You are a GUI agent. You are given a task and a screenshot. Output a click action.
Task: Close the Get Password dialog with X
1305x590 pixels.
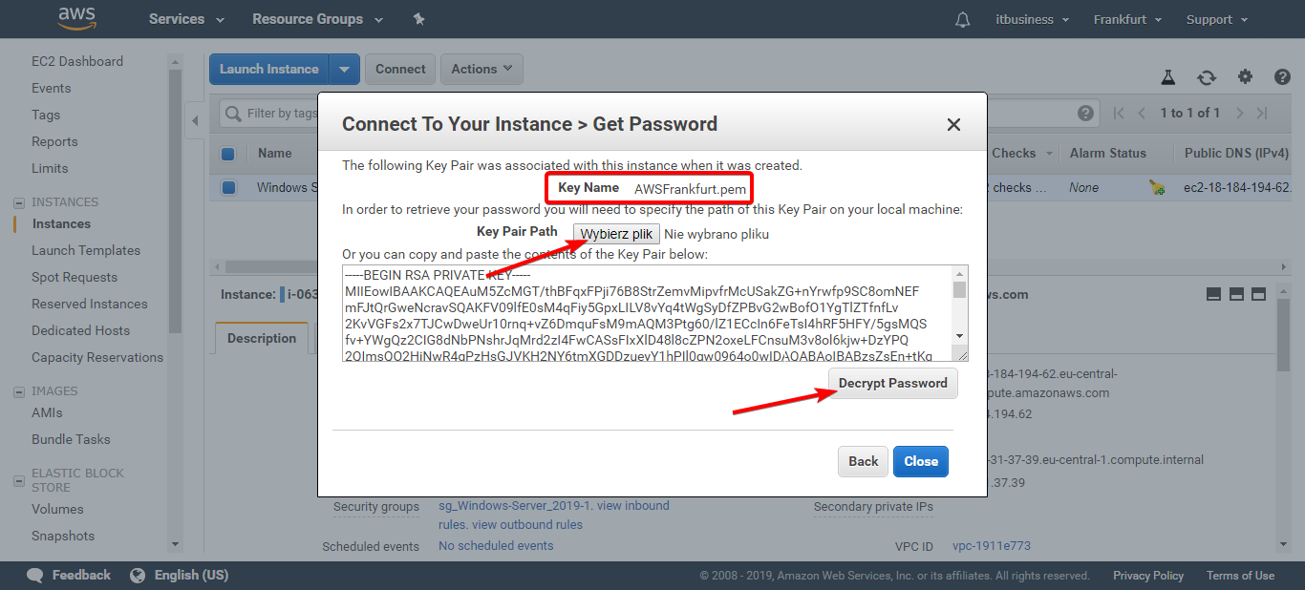click(x=953, y=124)
